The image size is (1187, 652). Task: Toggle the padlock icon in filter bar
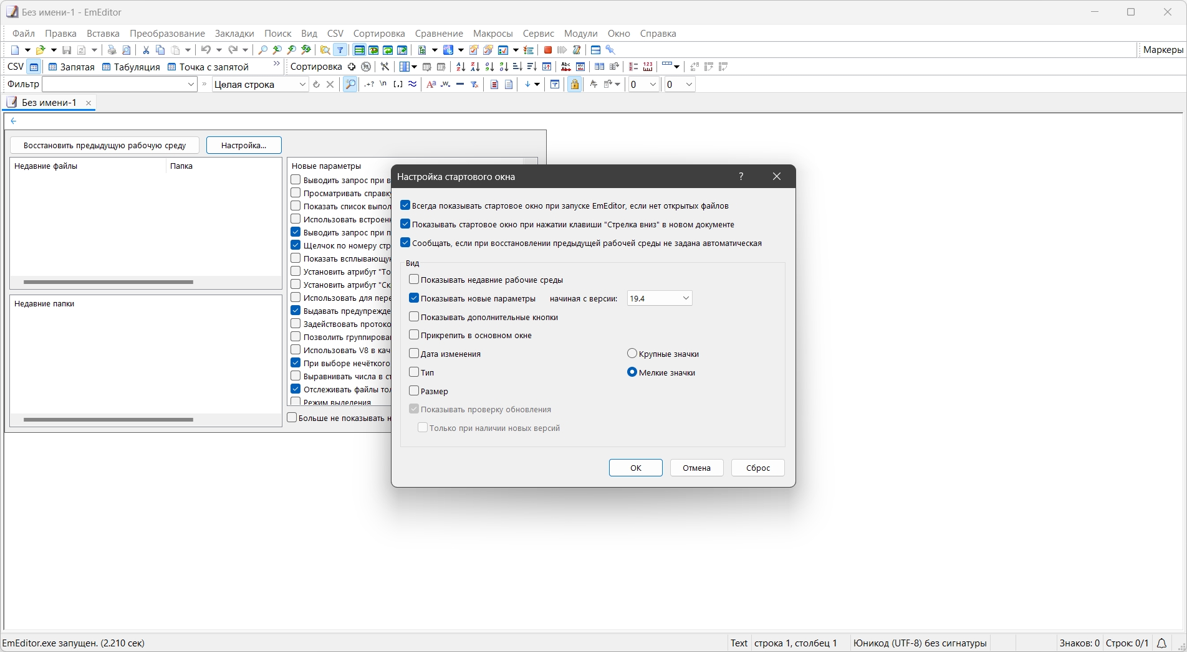574,84
